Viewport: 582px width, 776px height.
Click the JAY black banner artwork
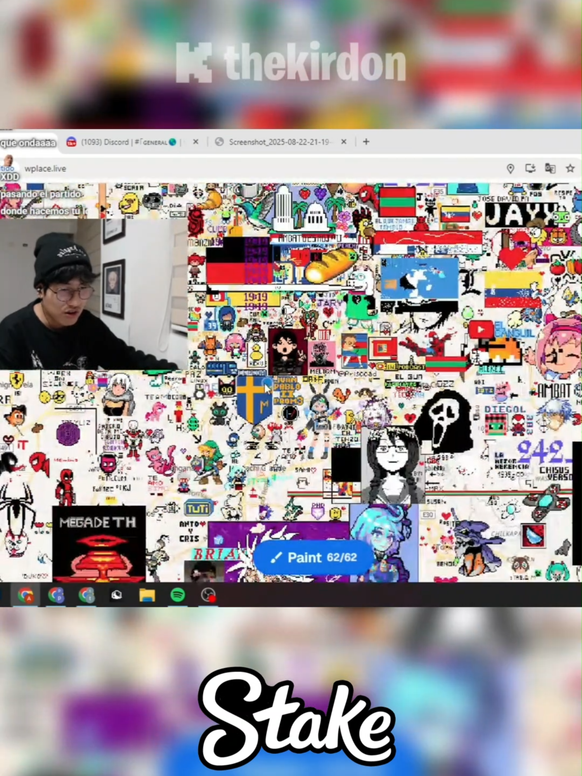coord(521,215)
